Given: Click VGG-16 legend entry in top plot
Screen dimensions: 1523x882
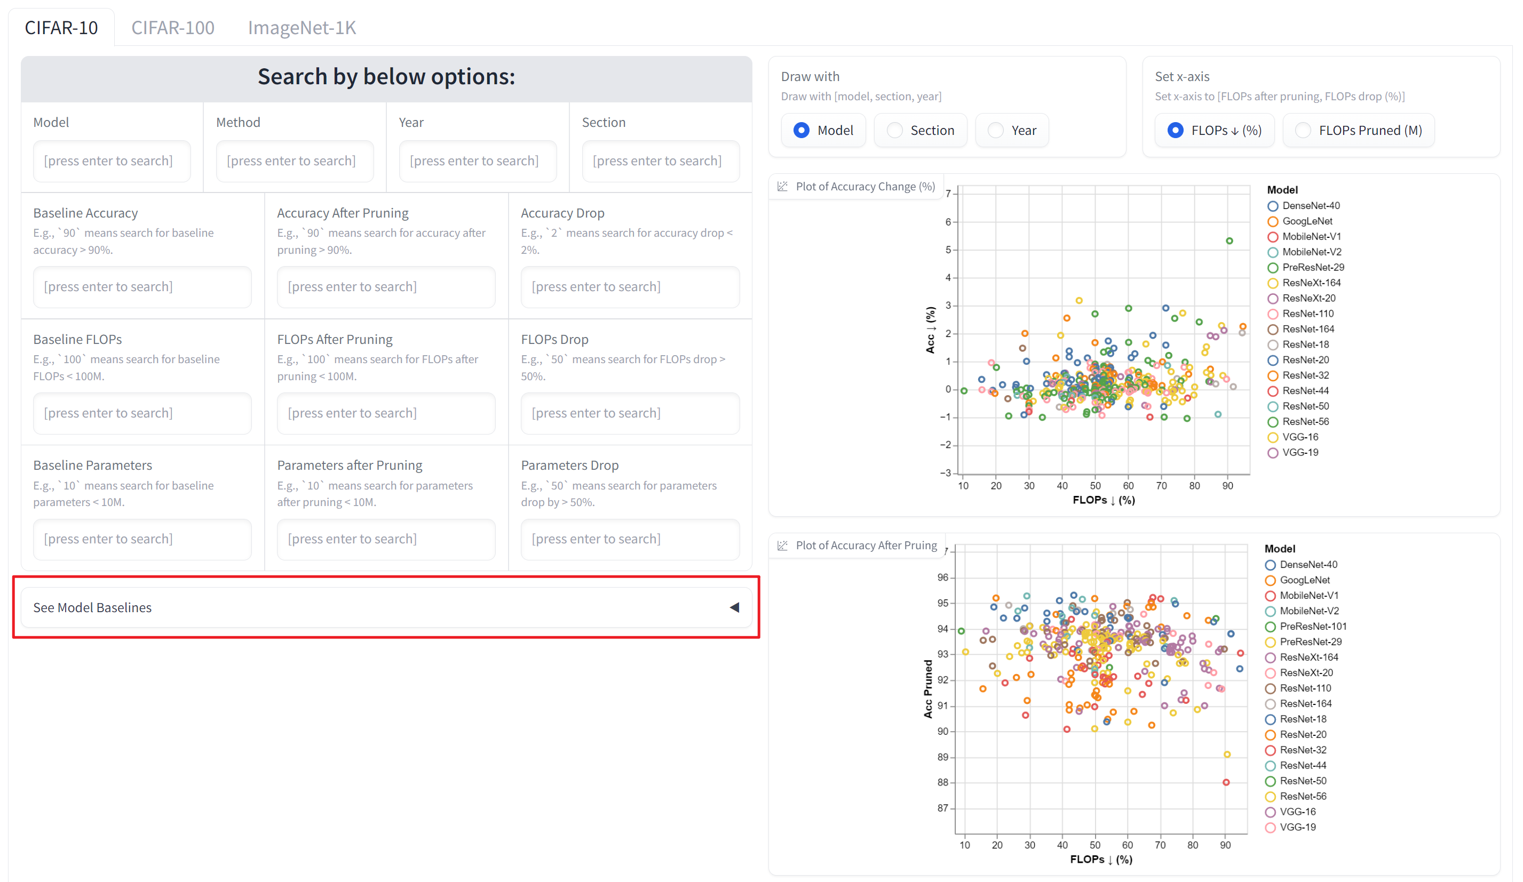Looking at the screenshot, I should (x=1293, y=437).
